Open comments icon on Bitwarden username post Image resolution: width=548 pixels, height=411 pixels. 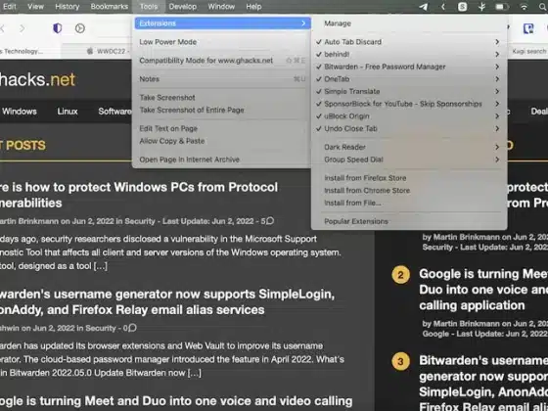click(x=132, y=328)
